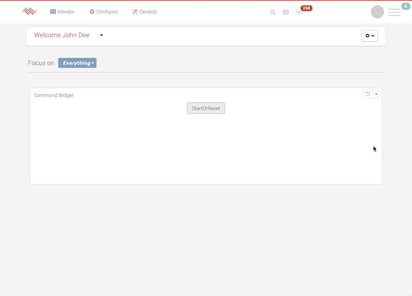This screenshot has height=296, width=412.
Task: Open the hamburger menu icon
Action: click(x=394, y=12)
